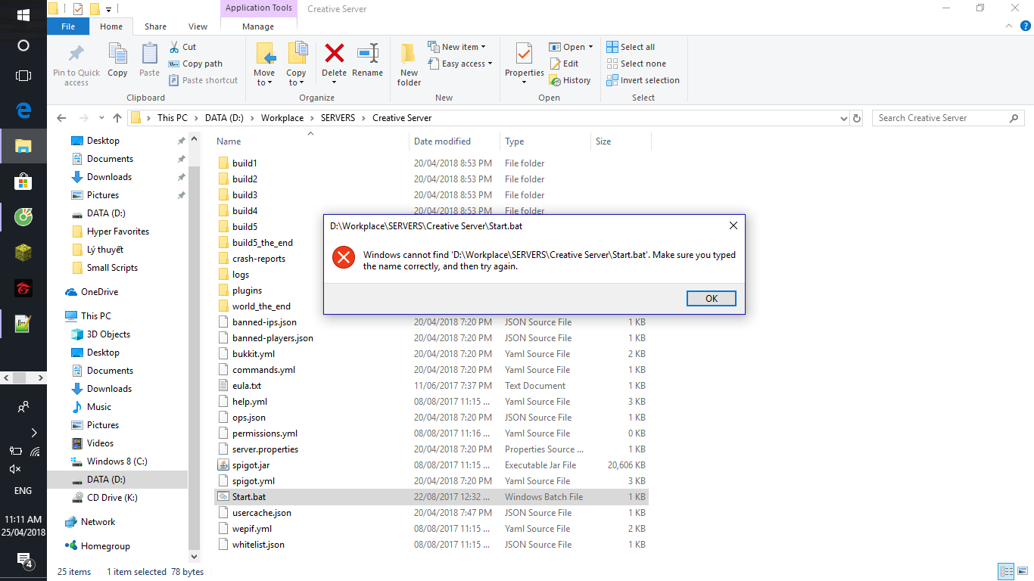Switch to the Share ribbon tab
The image size is (1034, 581).
155,26
